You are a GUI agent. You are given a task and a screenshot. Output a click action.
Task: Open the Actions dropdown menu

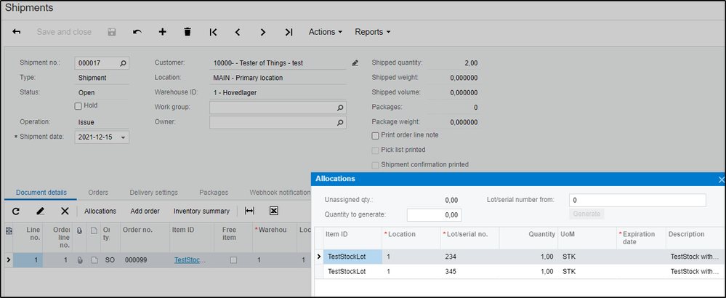[x=326, y=32]
